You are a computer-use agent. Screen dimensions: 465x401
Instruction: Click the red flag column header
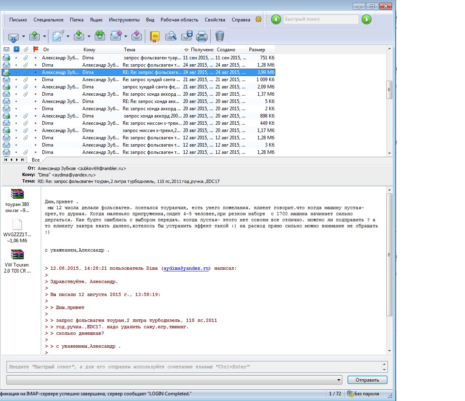click(x=36, y=50)
